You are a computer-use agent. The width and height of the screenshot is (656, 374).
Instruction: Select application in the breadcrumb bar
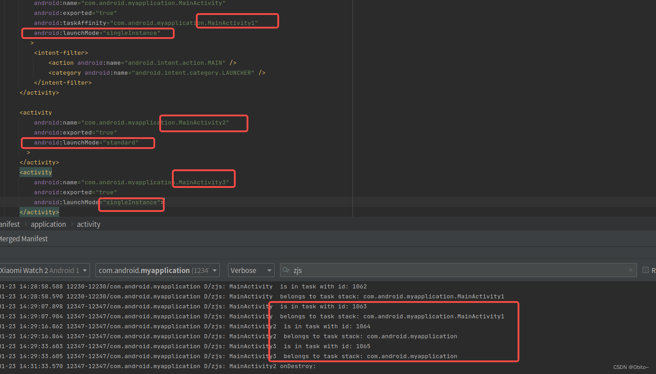(x=48, y=224)
